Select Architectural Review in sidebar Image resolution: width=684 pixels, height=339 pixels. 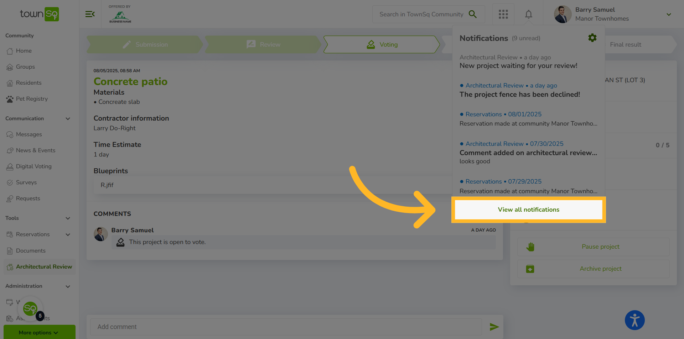[39, 267]
